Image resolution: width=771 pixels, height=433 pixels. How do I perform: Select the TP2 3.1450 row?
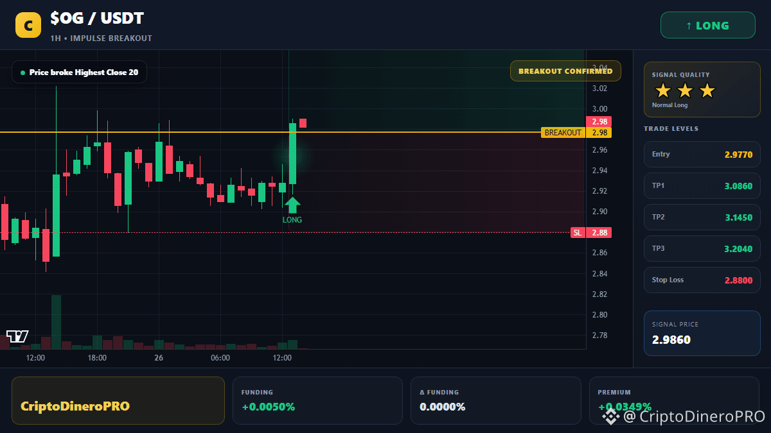point(702,217)
